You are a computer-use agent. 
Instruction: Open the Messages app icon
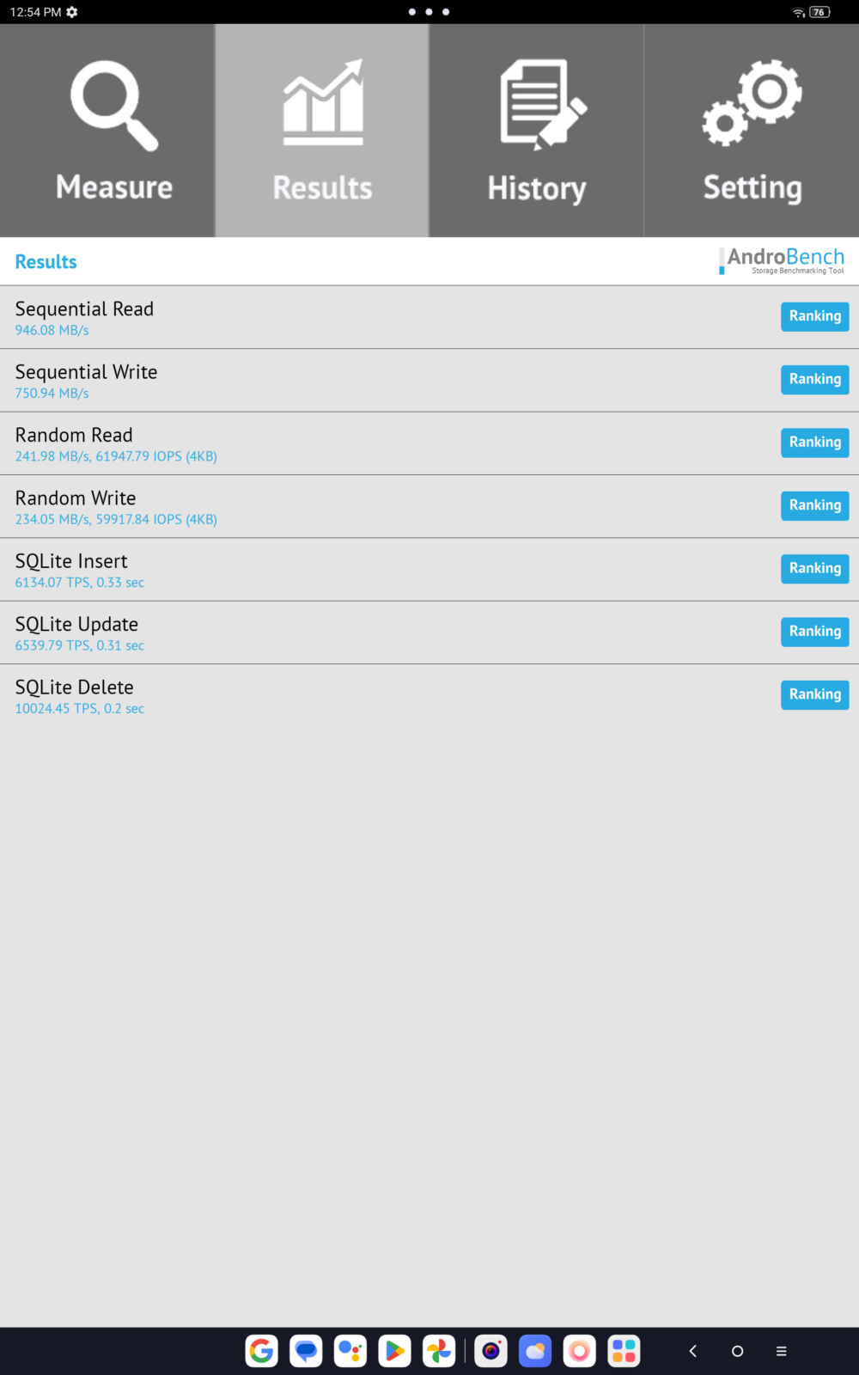306,1351
